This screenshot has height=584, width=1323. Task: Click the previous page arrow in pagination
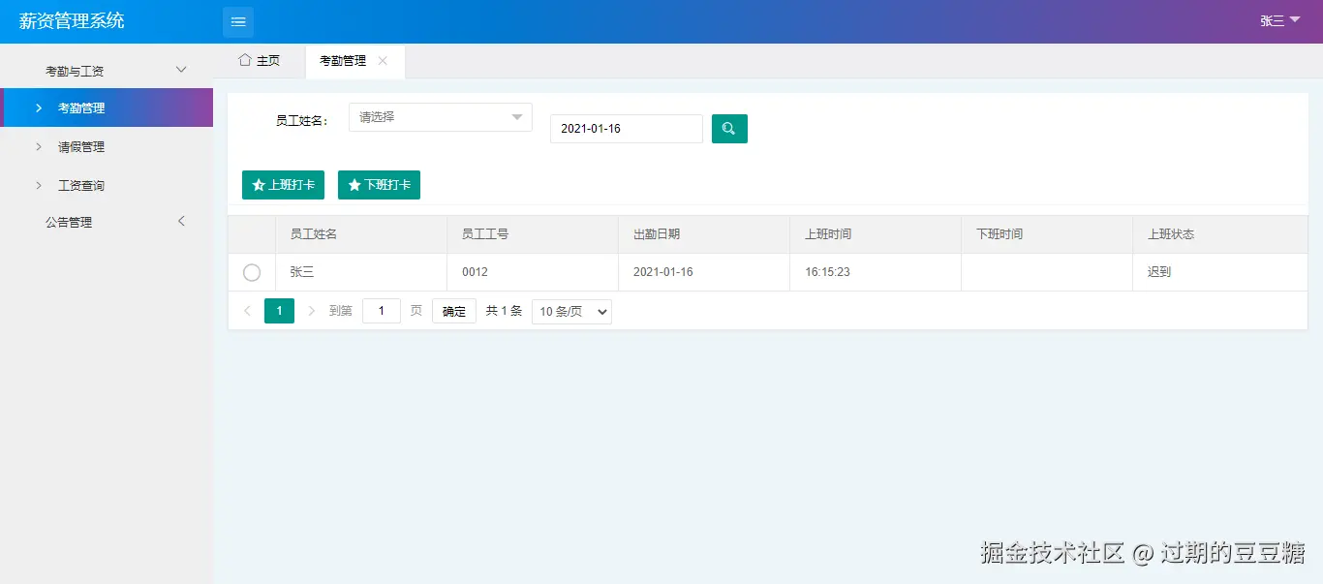248,310
